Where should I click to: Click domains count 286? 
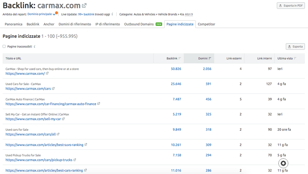[x=208, y=170]
